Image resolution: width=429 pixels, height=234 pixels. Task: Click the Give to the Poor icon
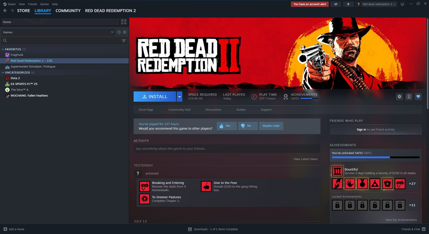click(206, 186)
